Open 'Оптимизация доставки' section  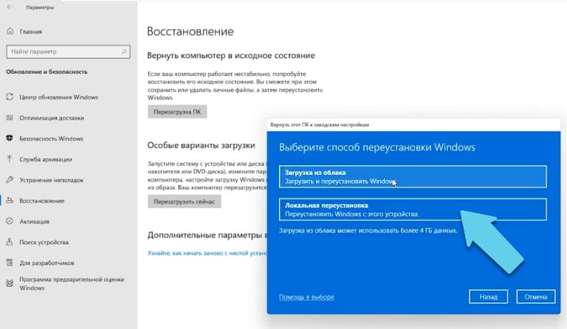tap(52, 118)
